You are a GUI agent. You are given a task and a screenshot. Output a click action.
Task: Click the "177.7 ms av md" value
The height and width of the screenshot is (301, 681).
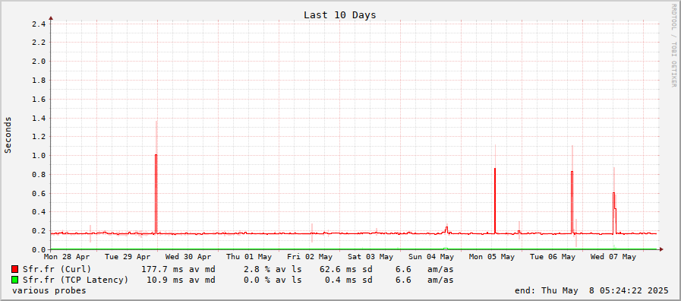(178, 269)
